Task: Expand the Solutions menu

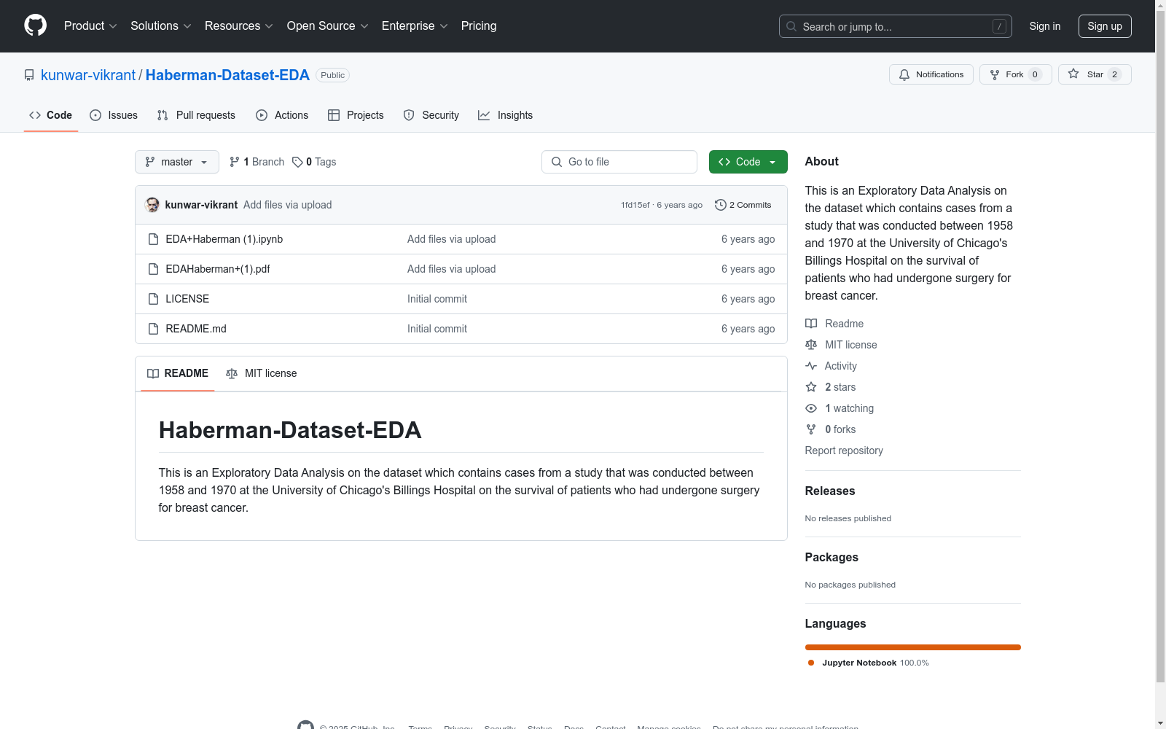Action: pos(160,26)
